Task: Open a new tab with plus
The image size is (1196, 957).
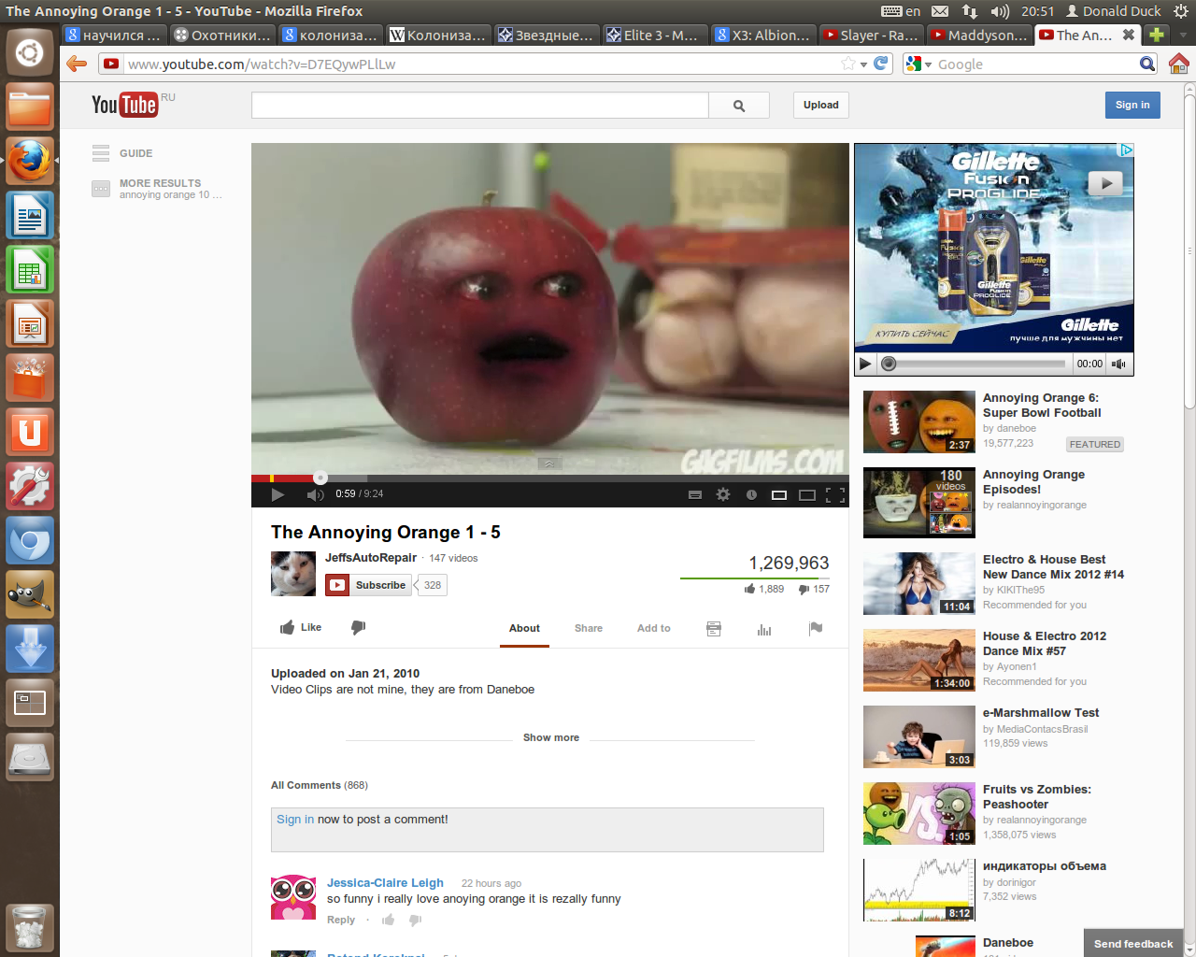Action: click(1157, 35)
